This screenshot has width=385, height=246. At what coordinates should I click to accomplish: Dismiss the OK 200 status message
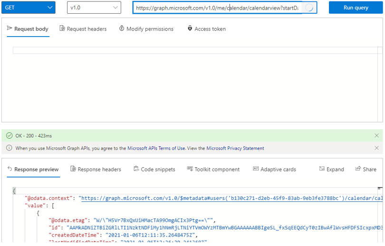(x=377, y=136)
